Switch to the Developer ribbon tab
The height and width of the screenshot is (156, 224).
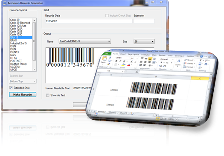180,56
